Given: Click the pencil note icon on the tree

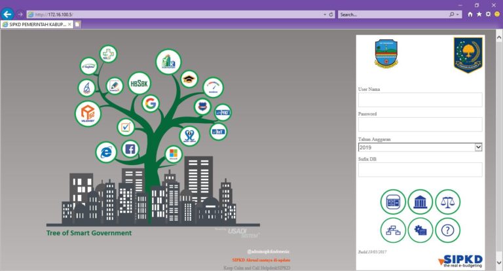Looking at the screenshot, I should [115, 86].
